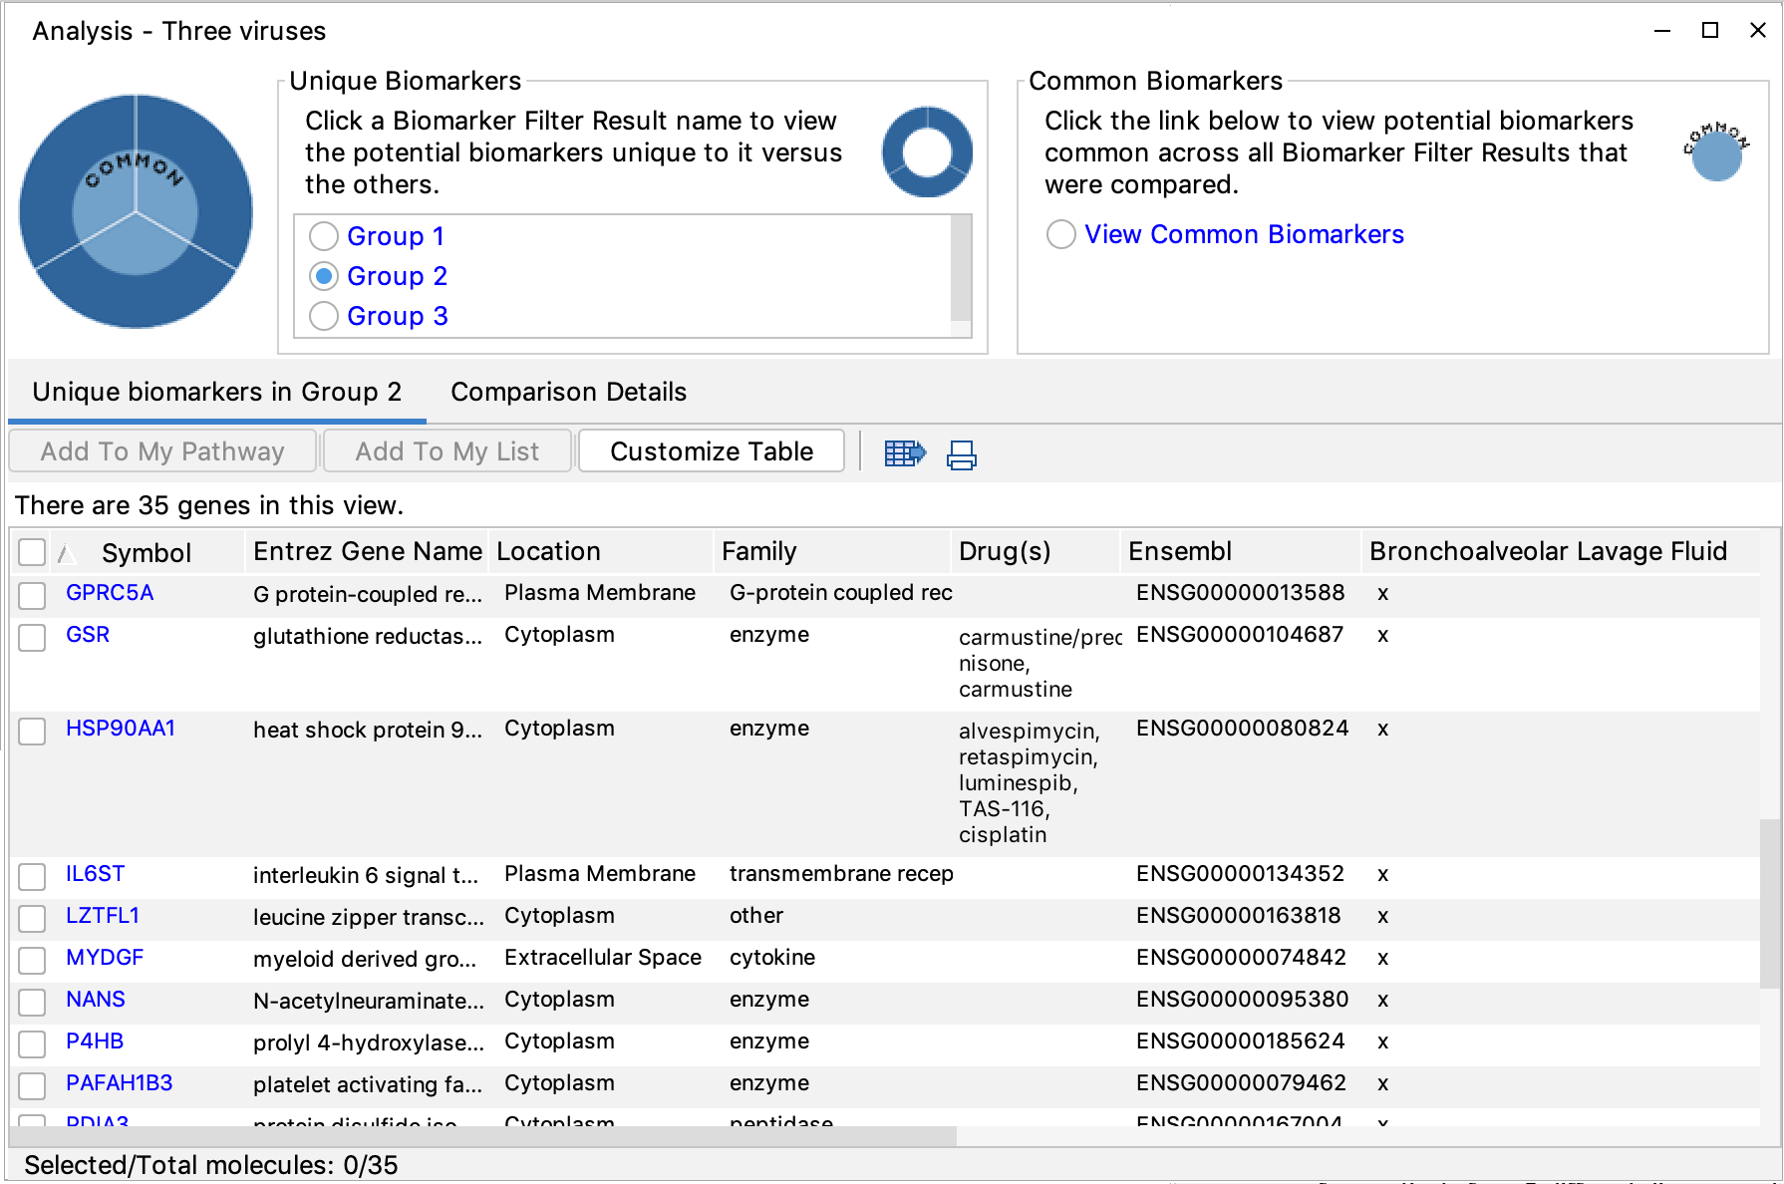Check the MYDGF row checkbox
Viewport: 1784px width, 1184px height.
[32, 960]
